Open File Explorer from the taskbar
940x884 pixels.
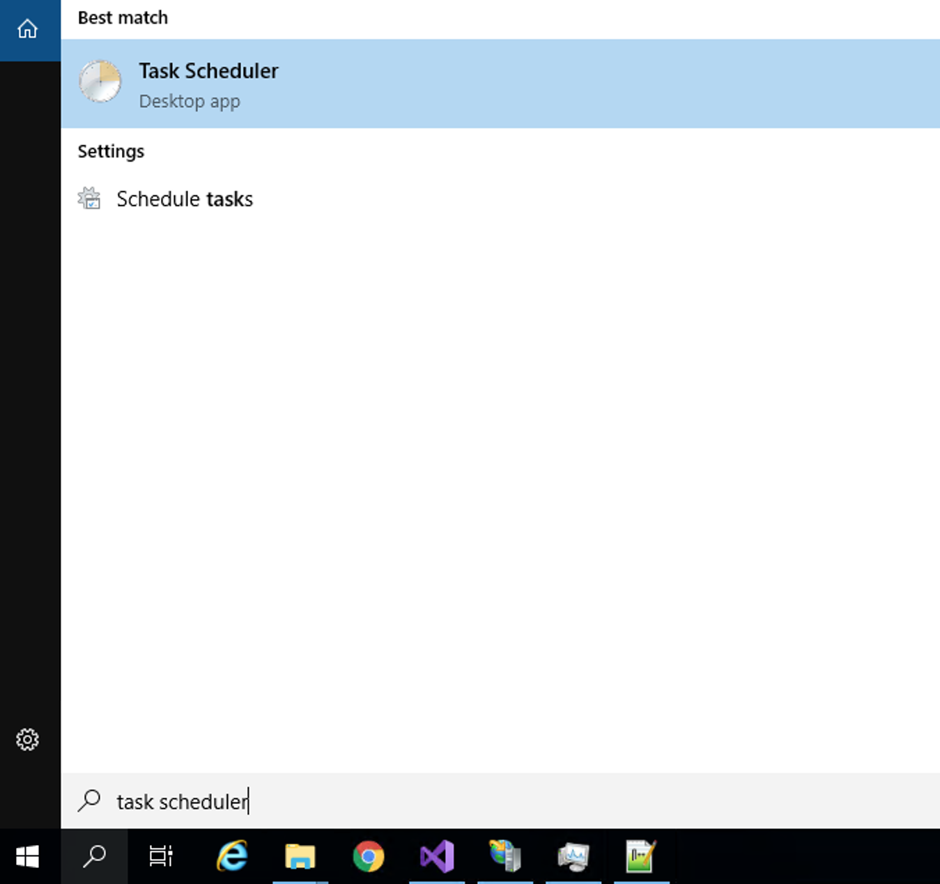[x=300, y=856]
